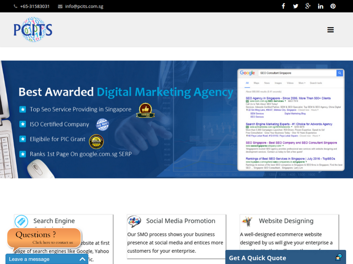The image size is (353, 264).
Task: Expand the Leave a message chat chevron
Action: (x=82, y=259)
